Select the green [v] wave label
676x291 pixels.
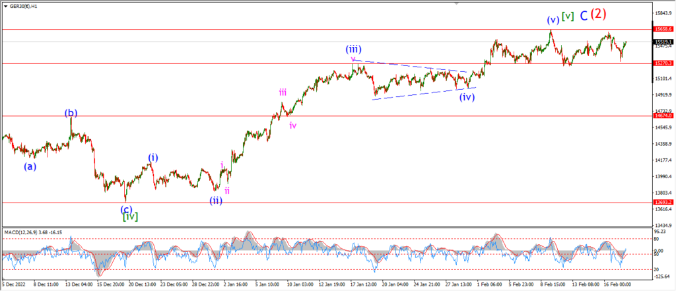568,16
